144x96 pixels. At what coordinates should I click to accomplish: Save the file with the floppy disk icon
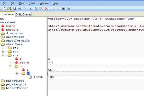point(14,9)
